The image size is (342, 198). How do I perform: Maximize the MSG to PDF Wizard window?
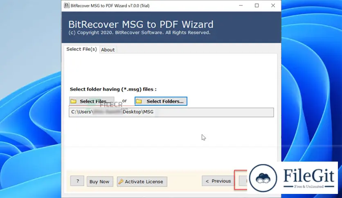pos(257,5)
